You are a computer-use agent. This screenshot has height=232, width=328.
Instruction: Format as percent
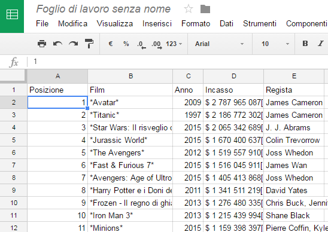pyautogui.click(x=126, y=44)
